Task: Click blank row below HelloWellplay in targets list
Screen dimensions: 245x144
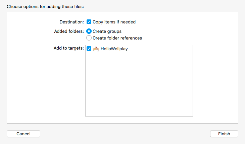Action: coord(139,56)
